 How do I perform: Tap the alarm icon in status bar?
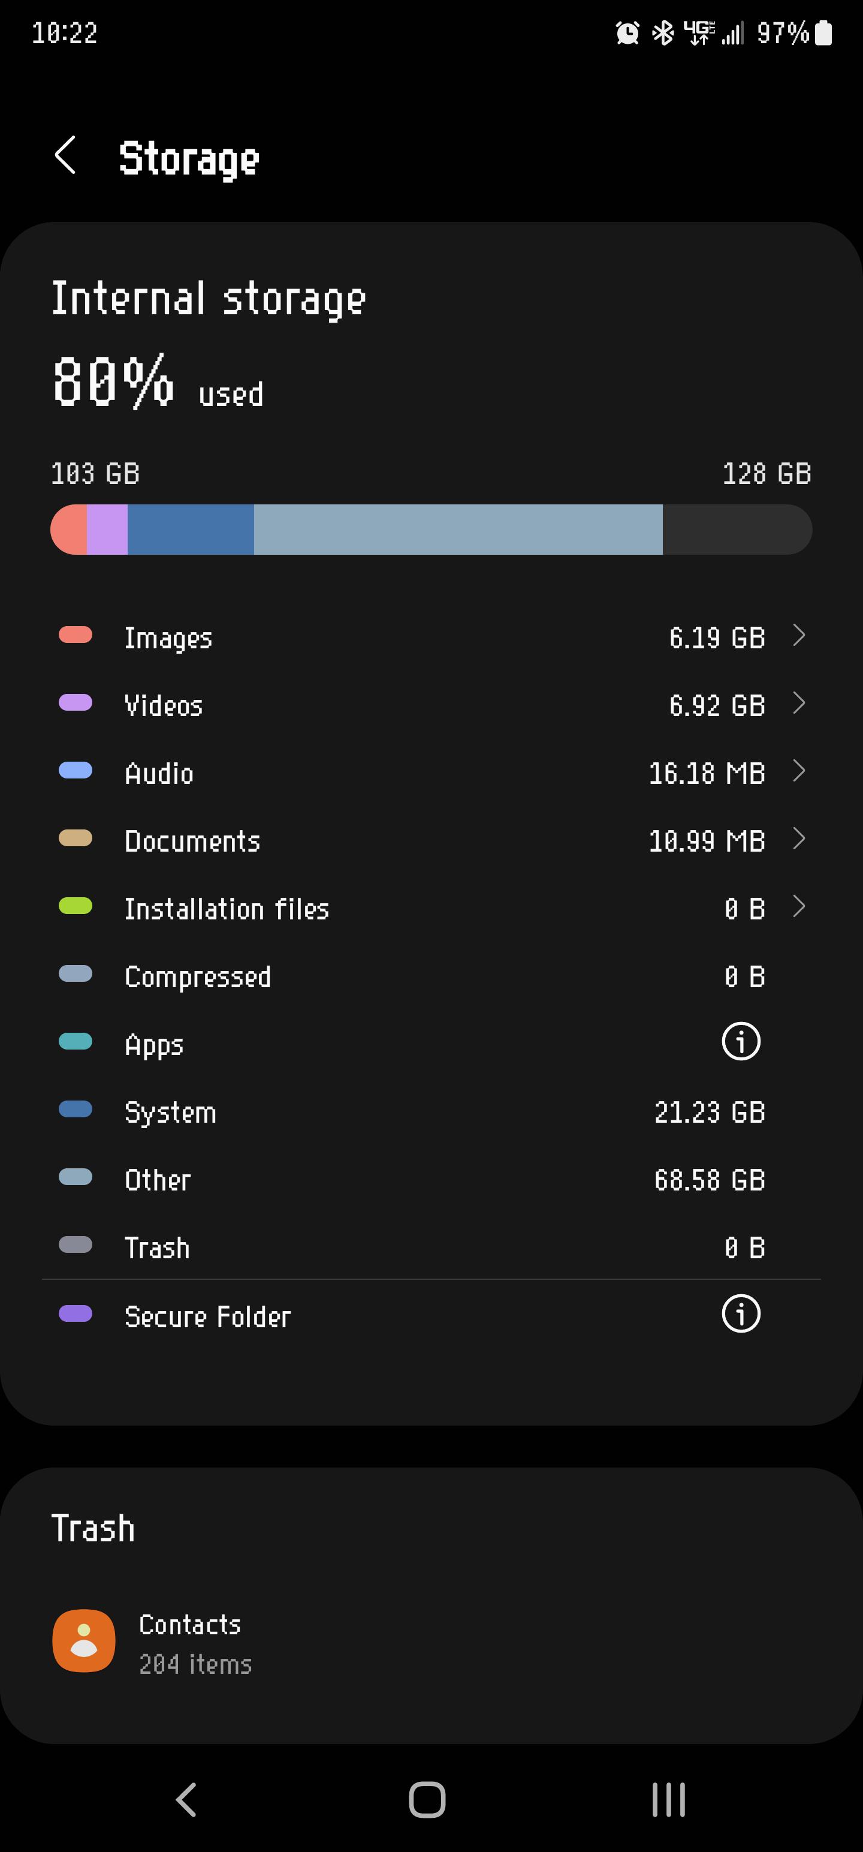point(627,32)
